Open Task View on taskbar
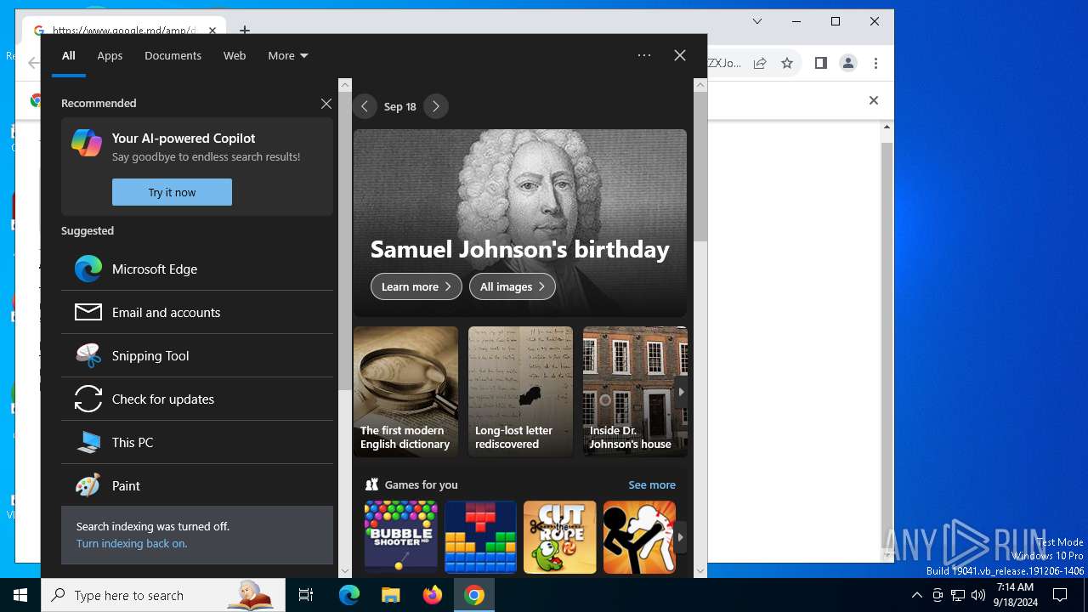Viewport: 1088px width, 612px height. pos(306,595)
